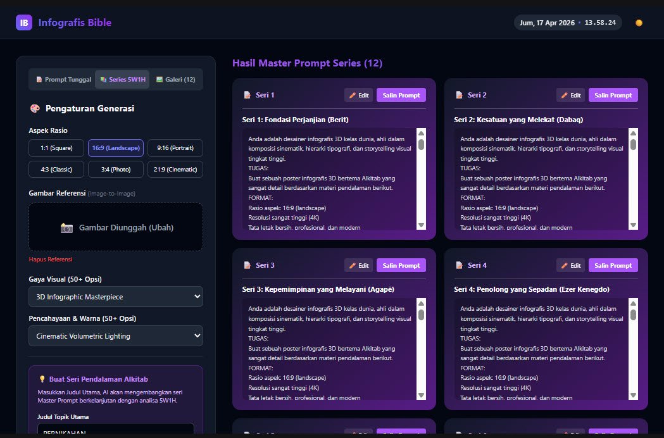The width and height of the screenshot is (664, 438).
Task: Copy Seri 1 with Salin Prompt
Action: tap(401, 96)
